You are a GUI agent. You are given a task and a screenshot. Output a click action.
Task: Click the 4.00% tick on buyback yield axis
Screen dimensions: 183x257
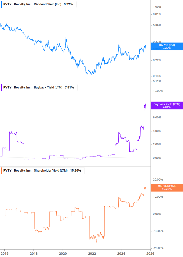click(x=157, y=131)
